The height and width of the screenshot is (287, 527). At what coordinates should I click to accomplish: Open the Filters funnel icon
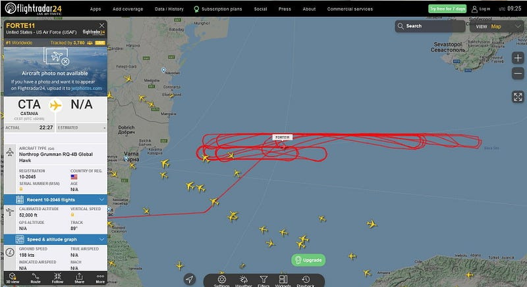point(263,280)
